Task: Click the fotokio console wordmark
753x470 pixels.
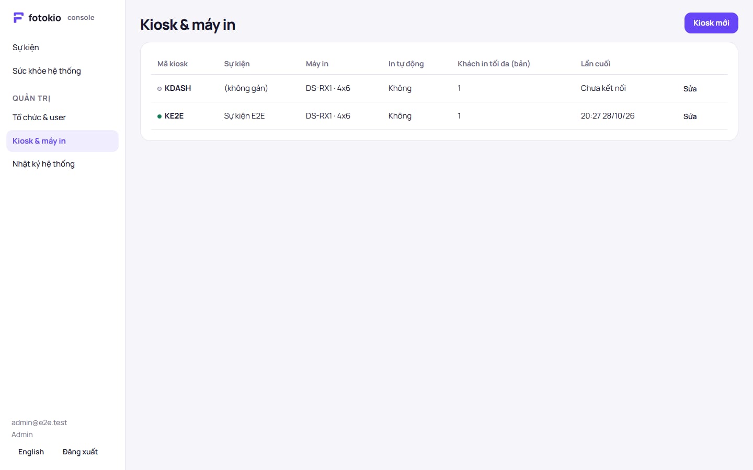Action: point(61,18)
